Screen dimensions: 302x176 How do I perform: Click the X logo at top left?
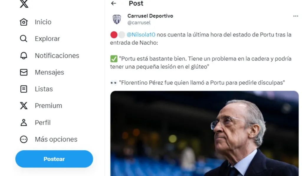[24, 4]
